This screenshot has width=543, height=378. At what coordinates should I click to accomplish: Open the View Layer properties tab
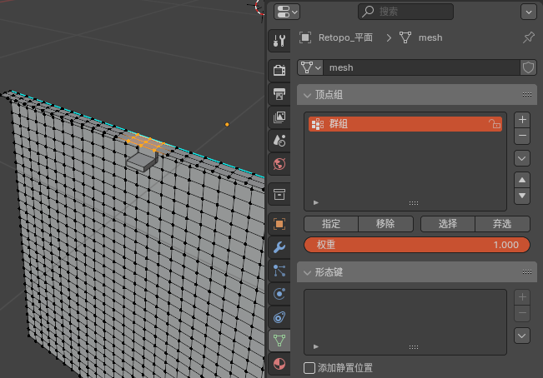279,117
